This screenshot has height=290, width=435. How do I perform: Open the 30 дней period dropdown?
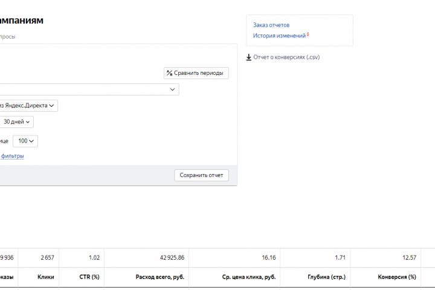(16, 122)
